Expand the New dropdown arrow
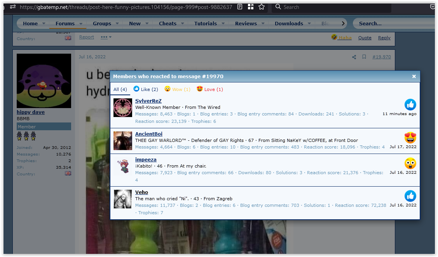The width and height of the screenshot is (438, 257). (x=147, y=24)
